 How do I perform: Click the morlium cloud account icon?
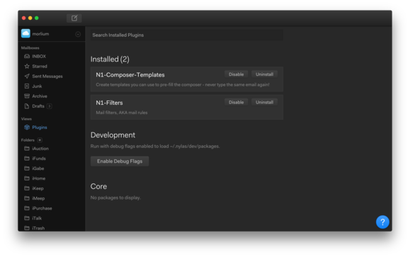coord(25,34)
